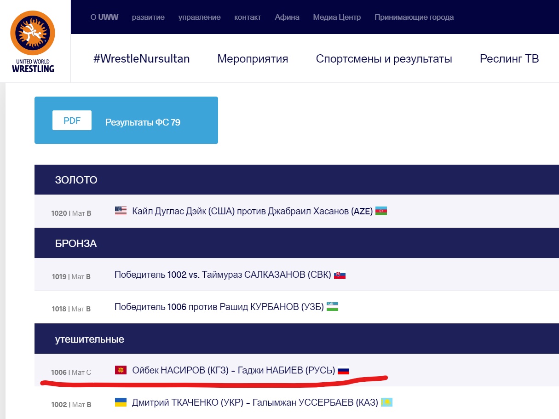This screenshot has width=559, height=419.
Task: Click the United World Wrestling logo
Action: pos(33,41)
